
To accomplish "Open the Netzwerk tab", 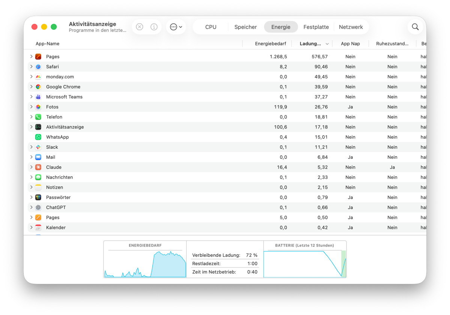I will point(351,27).
